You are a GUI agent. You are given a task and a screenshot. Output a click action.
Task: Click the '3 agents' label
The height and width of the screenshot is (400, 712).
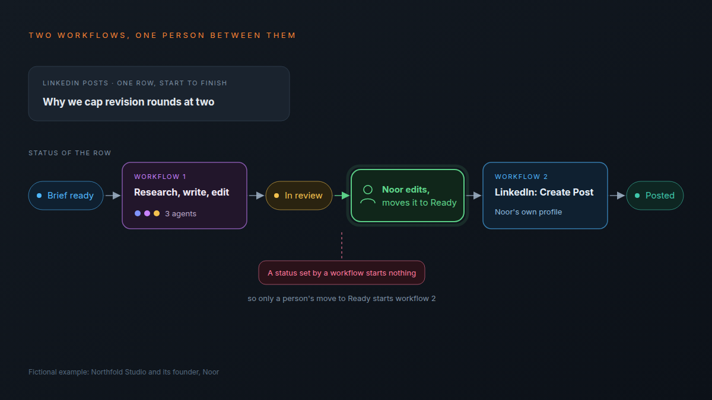[180, 214]
